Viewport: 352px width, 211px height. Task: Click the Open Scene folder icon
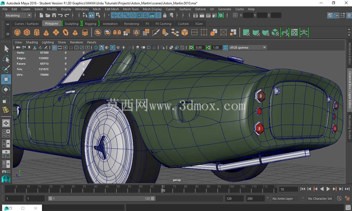point(48,15)
